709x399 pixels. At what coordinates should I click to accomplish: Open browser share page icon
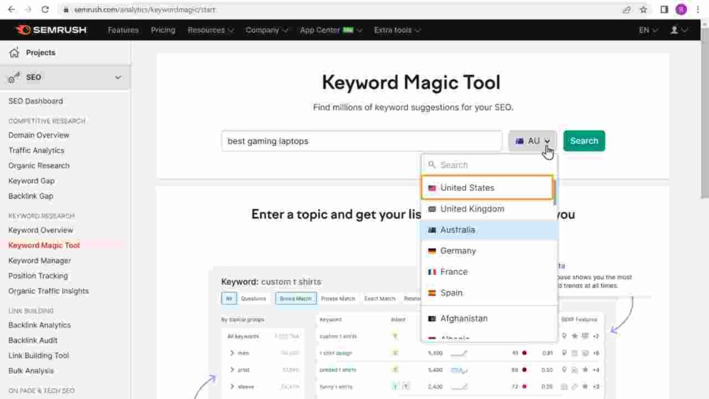(626, 10)
